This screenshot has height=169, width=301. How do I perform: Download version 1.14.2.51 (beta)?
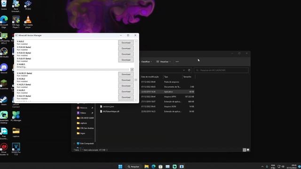(126, 97)
